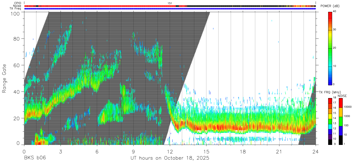Click the 10 label on power scale
355x164 pixels.
(x=335, y=66)
